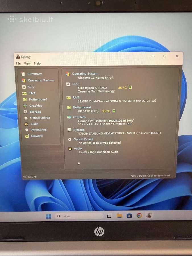
Task: Click the v1.33.075 version label
Action: (x=30, y=177)
